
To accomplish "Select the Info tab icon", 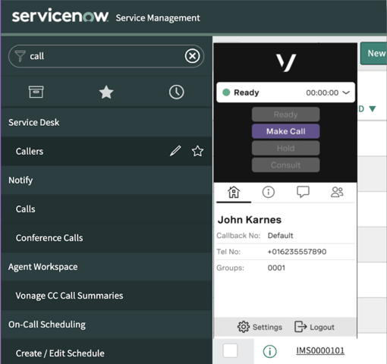I will tap(268, 192).
